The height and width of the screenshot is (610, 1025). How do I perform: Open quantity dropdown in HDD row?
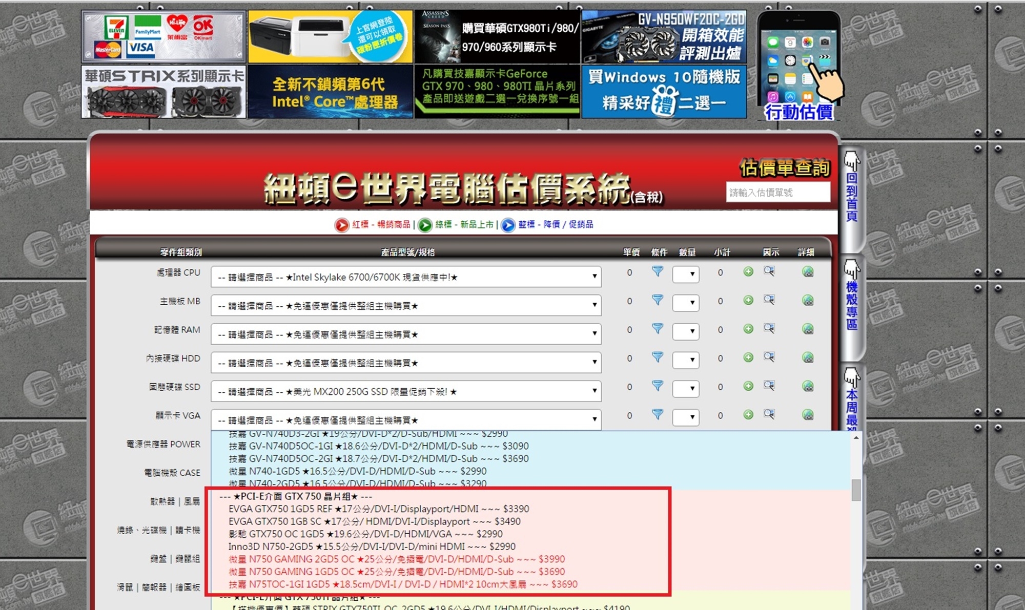point(686,360)
